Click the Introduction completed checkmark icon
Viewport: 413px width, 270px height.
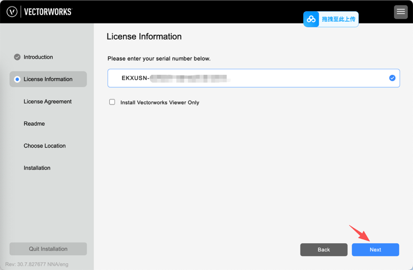[x=17, y=57]
